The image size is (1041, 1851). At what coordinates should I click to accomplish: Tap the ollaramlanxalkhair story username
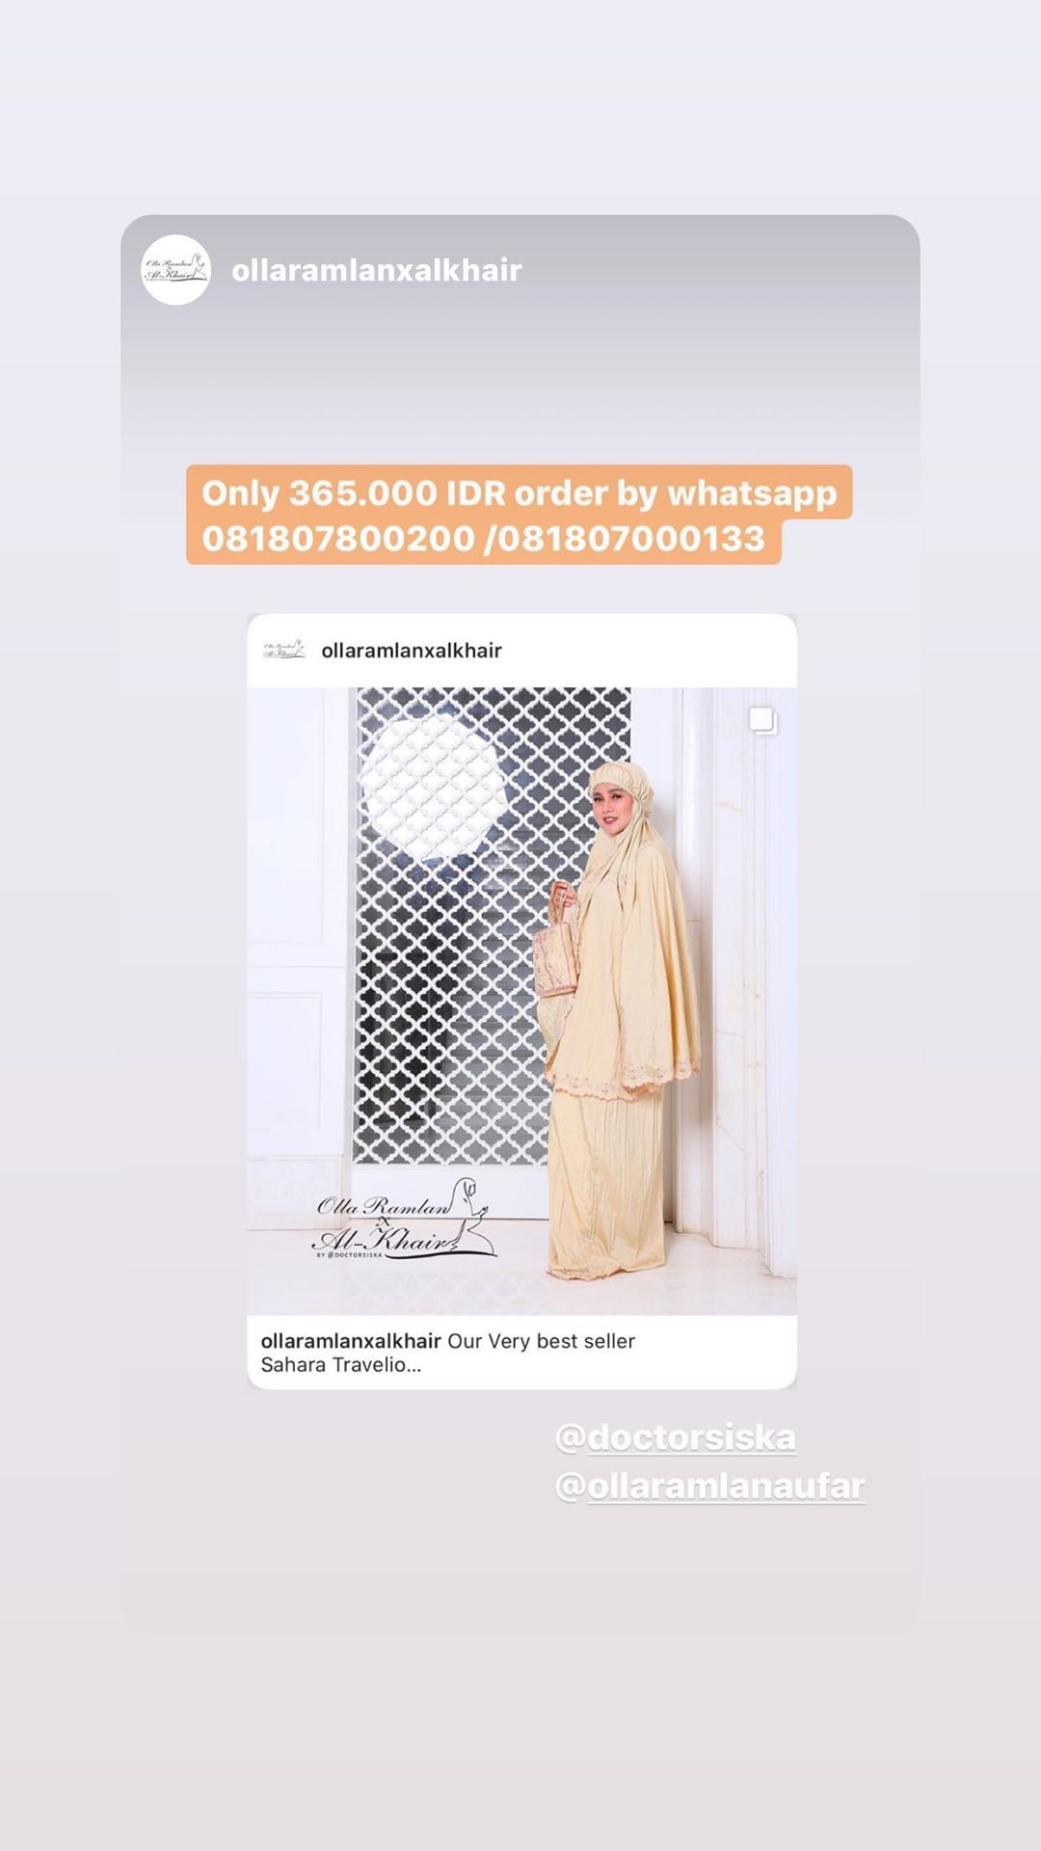377,270
